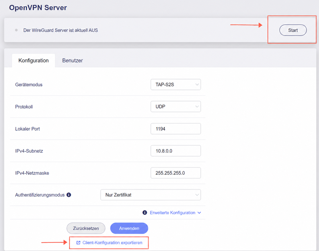Click info icon next to Authentifizierungsmodus
The height and width of the screenshot is (251, 319).
tap(69, 195)
